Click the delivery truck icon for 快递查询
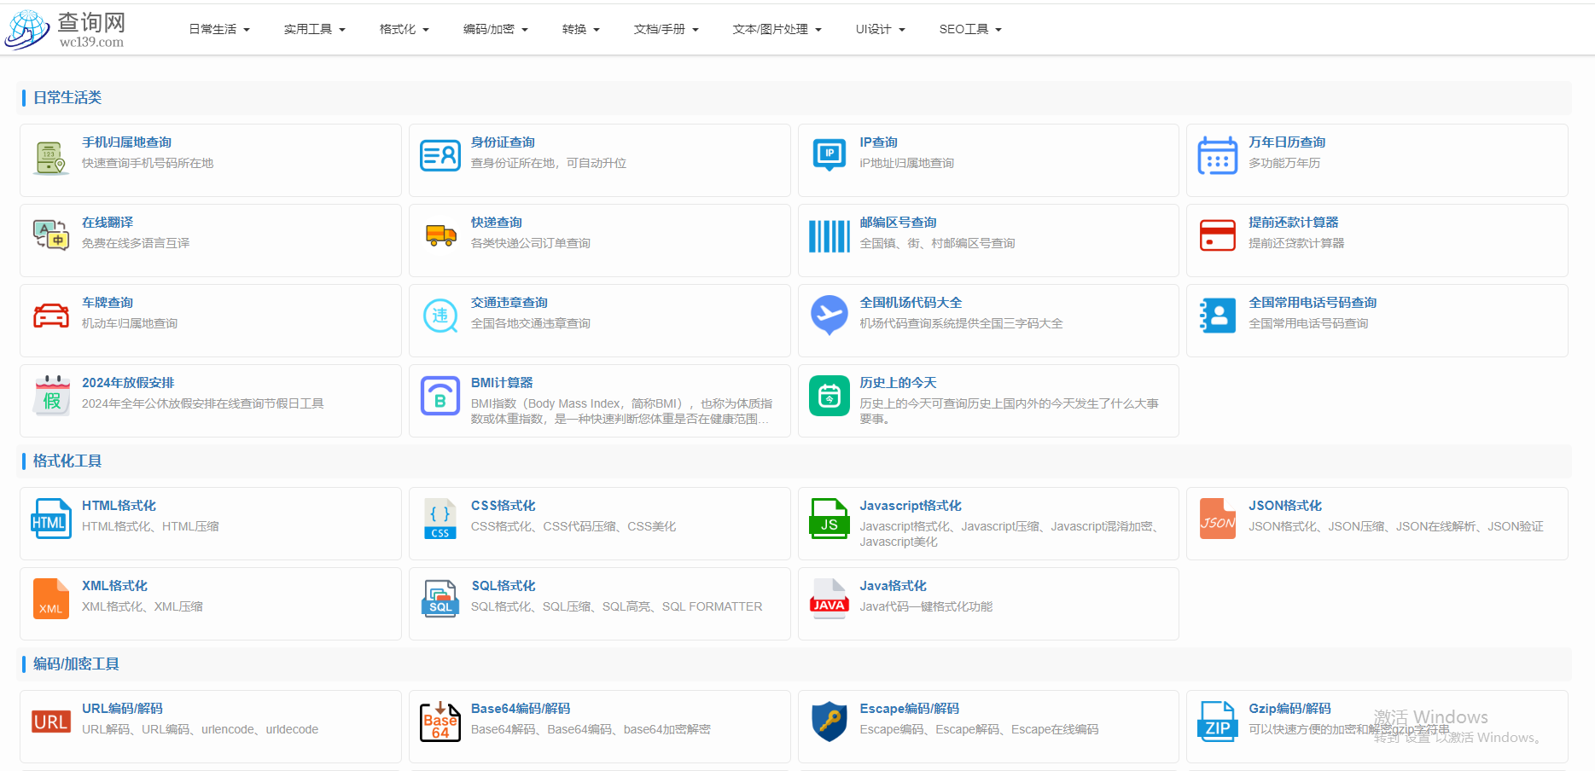The image size is (1595, 771). [440, 235]
